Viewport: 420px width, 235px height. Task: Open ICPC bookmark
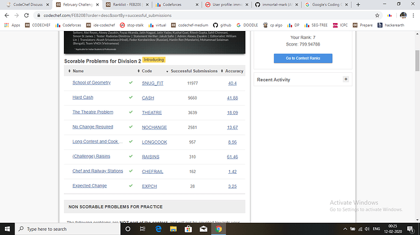click(x=340, y=25)
